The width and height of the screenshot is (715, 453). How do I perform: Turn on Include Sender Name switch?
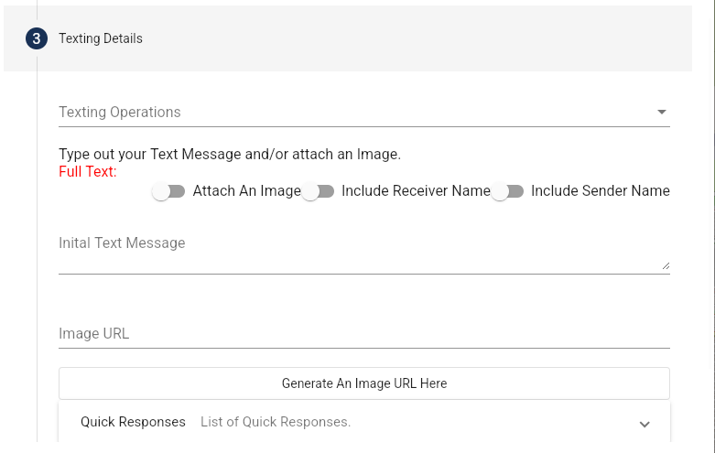[507, 191]
